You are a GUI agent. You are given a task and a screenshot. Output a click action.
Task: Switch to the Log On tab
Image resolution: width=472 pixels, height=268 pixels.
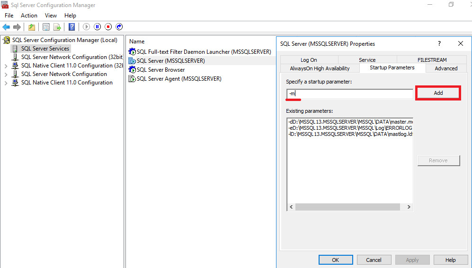click(309, 60)
